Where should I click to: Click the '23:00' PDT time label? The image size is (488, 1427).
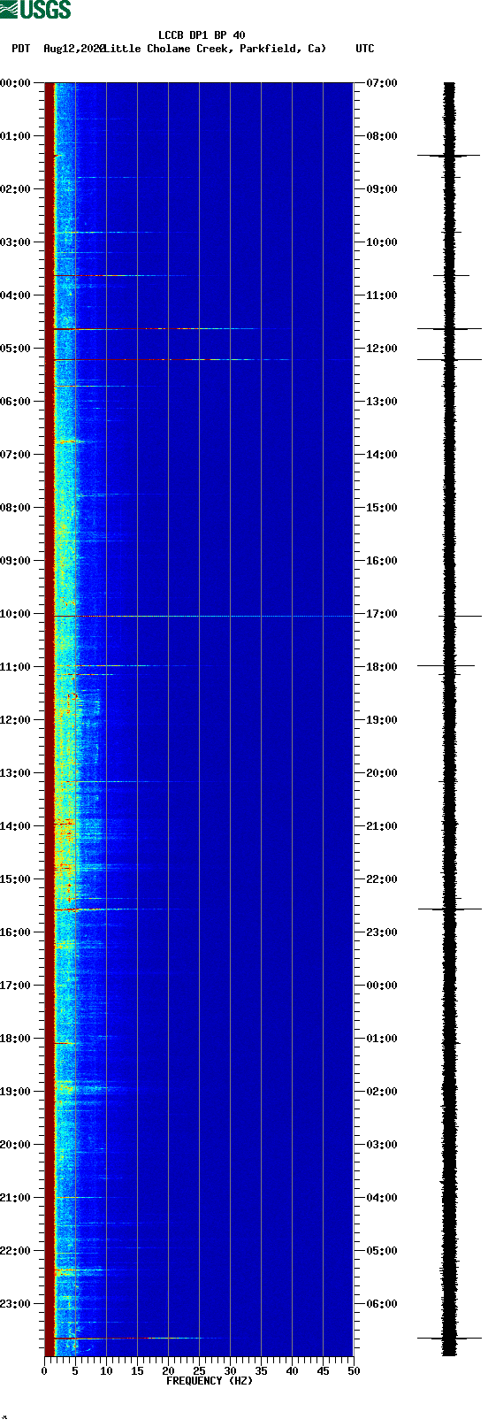16,1304
